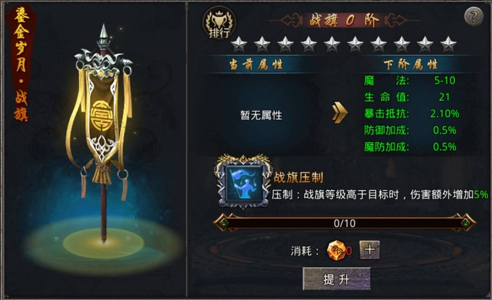
Task: Click the plus button to add materials
Action: [x=369, y=250]
